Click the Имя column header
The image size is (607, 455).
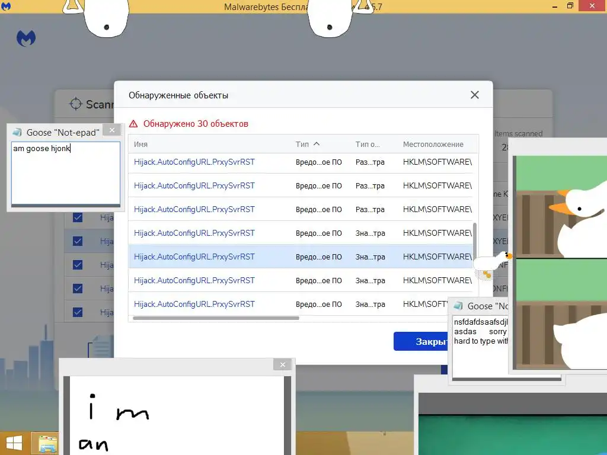(x=140, y=145)
